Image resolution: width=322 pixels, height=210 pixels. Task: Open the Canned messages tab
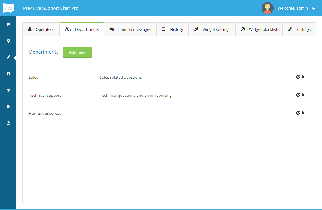pyautogui.click(x=130, y=29)
